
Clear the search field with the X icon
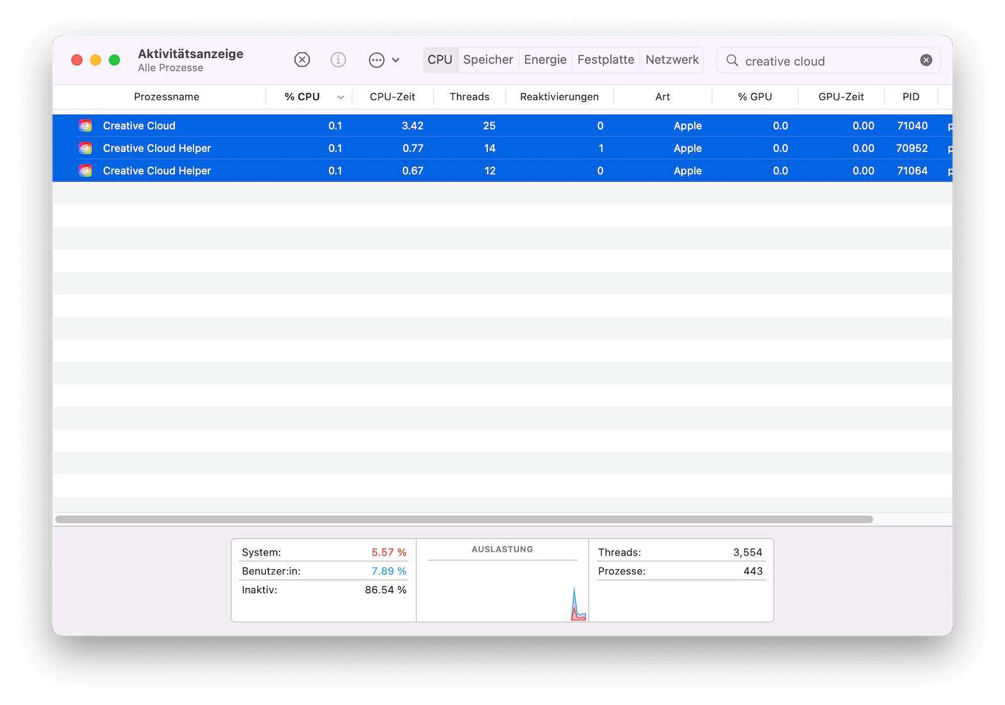(926, 60)
